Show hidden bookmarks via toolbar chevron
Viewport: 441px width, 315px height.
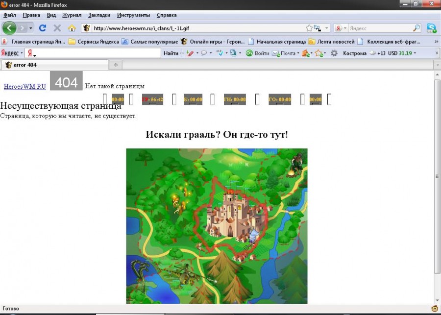click(x=437, y=42)
